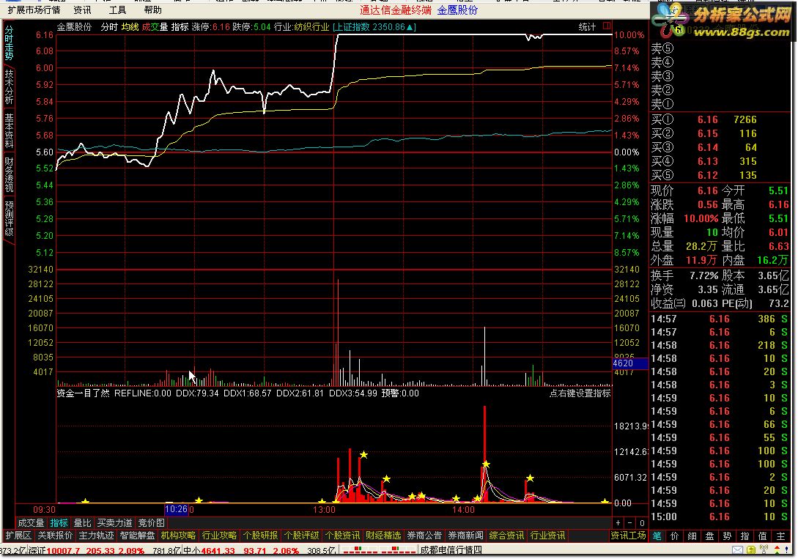Click the 金鹰股份 stock name in chart header
This screenshot has height=559, width=798.
(74, 27)
